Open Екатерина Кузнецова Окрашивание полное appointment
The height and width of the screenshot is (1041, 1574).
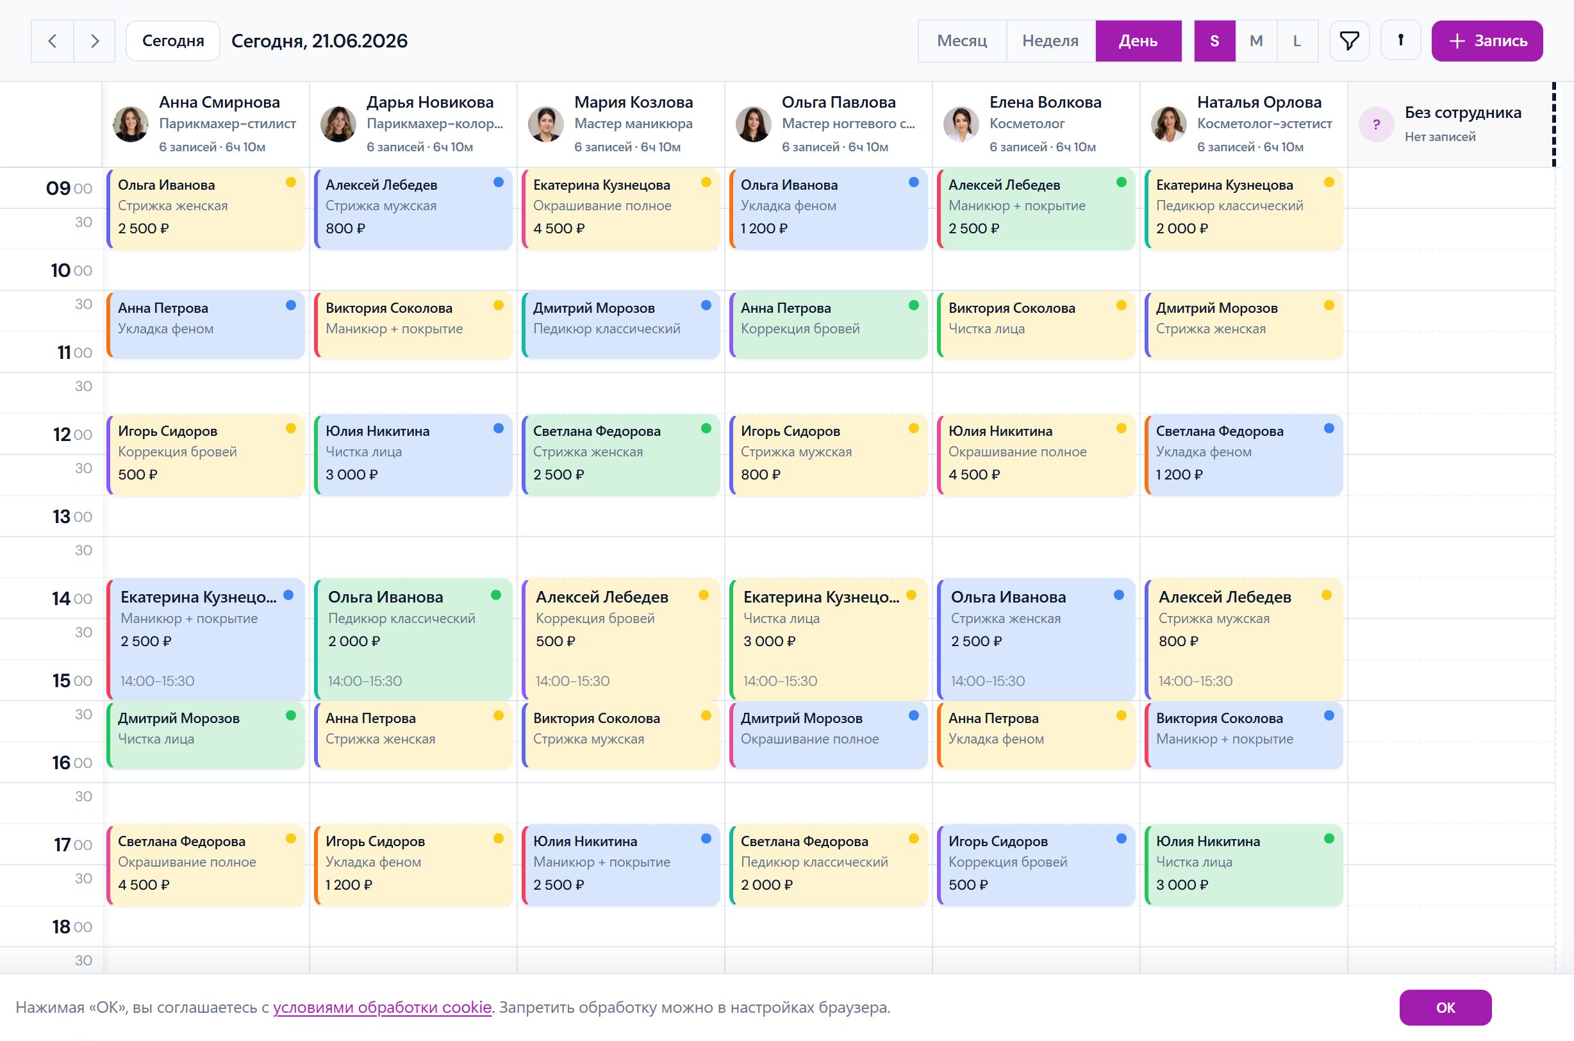[621, 209]
